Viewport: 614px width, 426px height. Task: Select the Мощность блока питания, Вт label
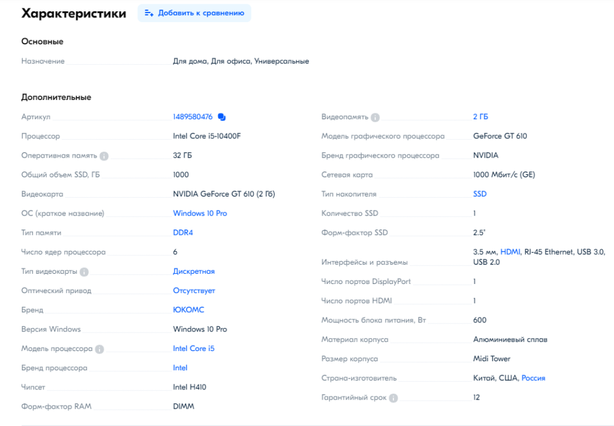click(x=374, y=320)
